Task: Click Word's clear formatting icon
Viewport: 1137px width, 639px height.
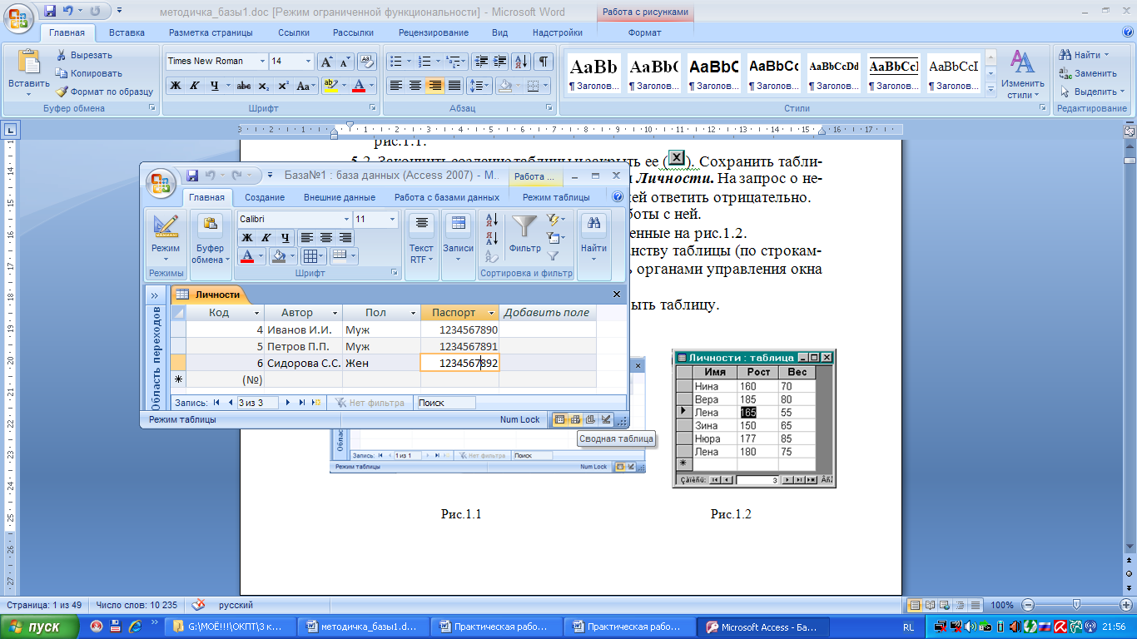Action: click(366, 62)
